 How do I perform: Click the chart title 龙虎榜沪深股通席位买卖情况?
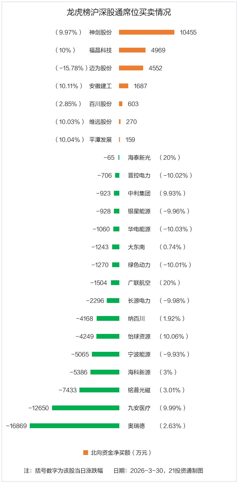(119, 12)
